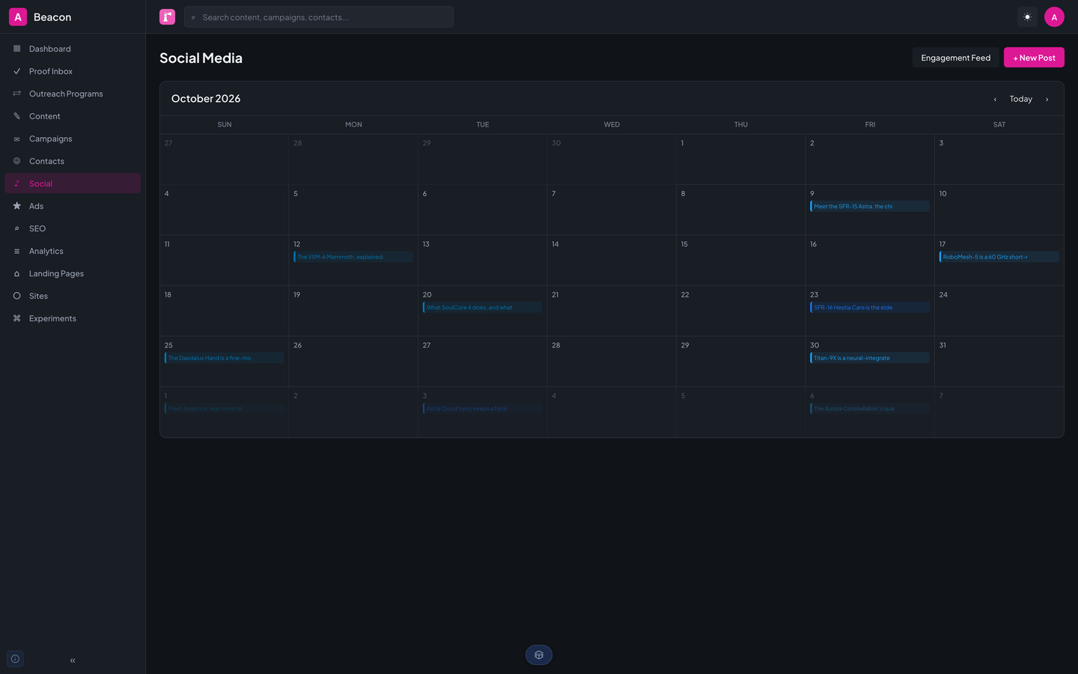Click the pink app icon beside search
Screen dimensions: 1078x674
tap(167, 16)
